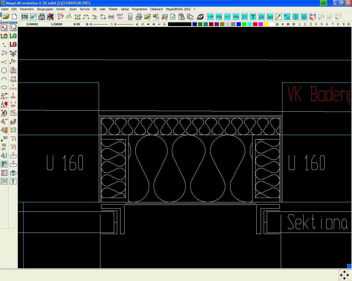Toggle layer number 9

click(x=343, y=24)
